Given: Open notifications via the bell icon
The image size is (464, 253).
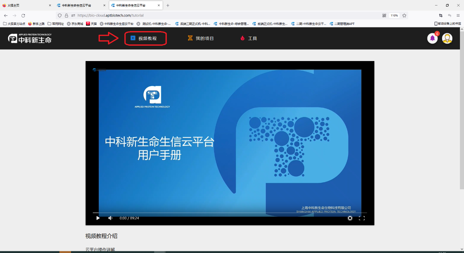Looking at the screenshot, I should (432, 38).
